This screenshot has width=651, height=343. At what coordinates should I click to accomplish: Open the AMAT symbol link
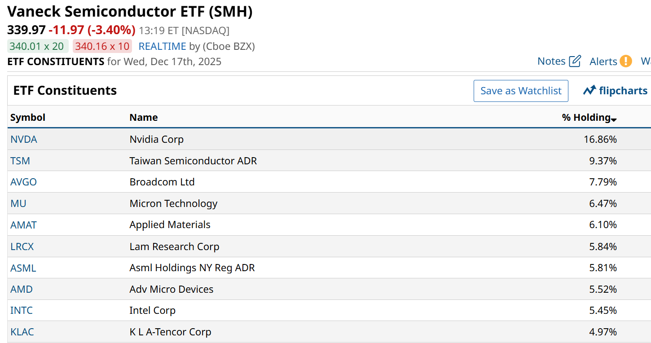[23, 224]
